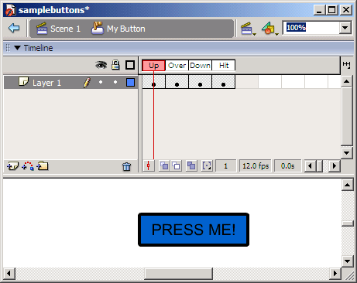The image size is (357, 283).
Task: Add a motion guide layer
Action: 28,166
